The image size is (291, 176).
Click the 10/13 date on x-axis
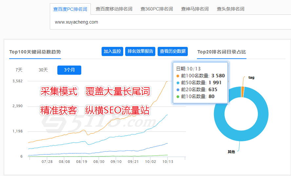point(168,162)
